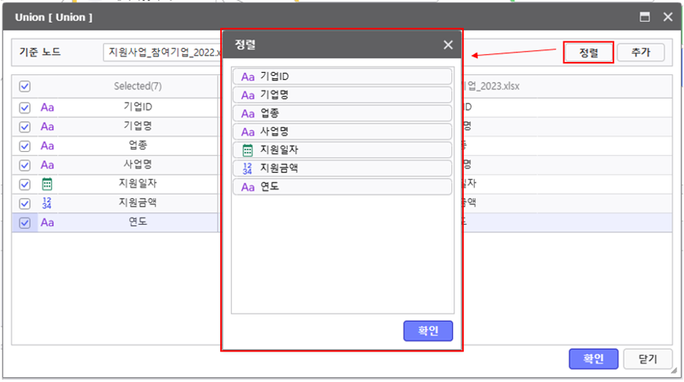This screenshot has height=382, width=684.
Task: Confirm sorting with 확인 in the 정렬 popup
Action: pos(428,331)
